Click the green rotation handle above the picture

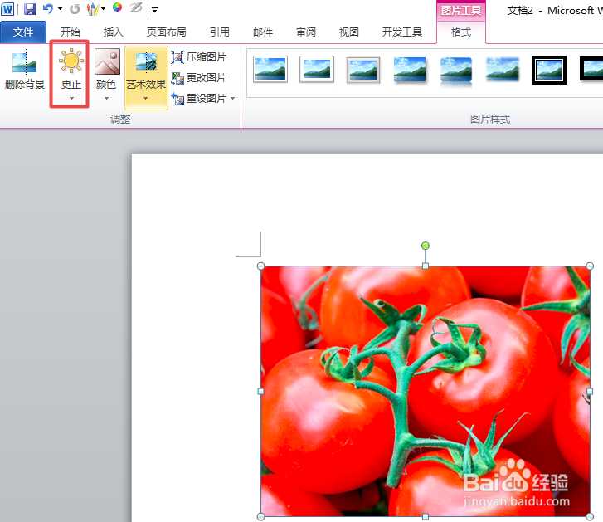(426, 246)
